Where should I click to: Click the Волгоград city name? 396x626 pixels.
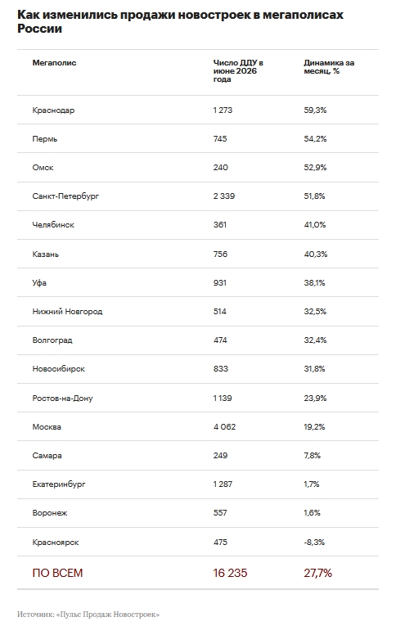pos(52,340)
